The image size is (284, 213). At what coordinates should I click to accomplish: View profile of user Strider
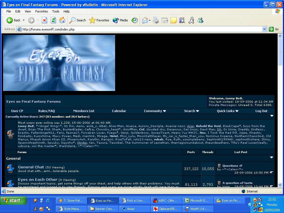coord(82,143)
